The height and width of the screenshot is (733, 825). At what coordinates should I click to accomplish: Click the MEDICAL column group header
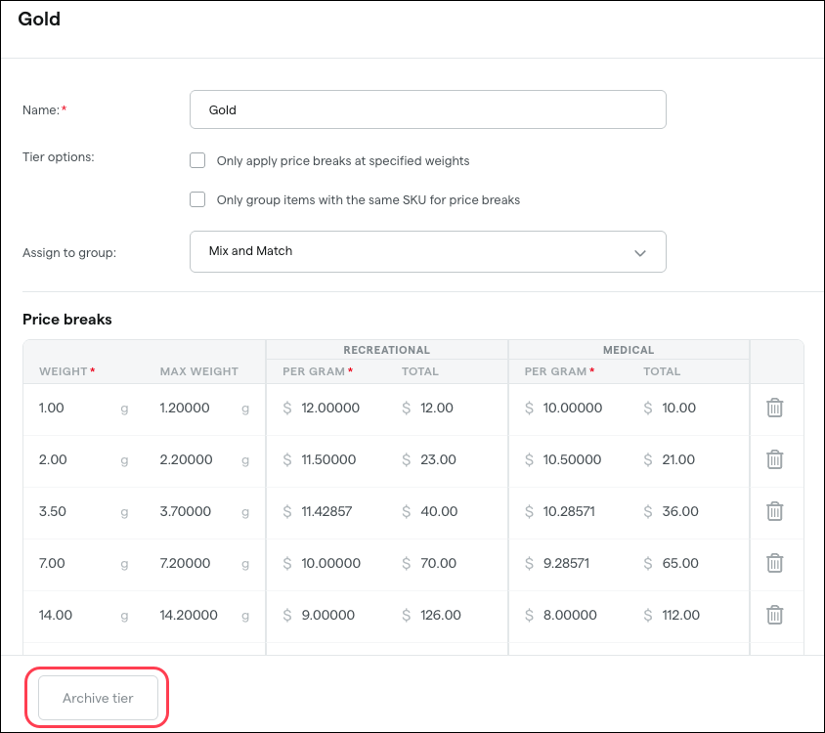pyautogui.click(x=629, y=350)
